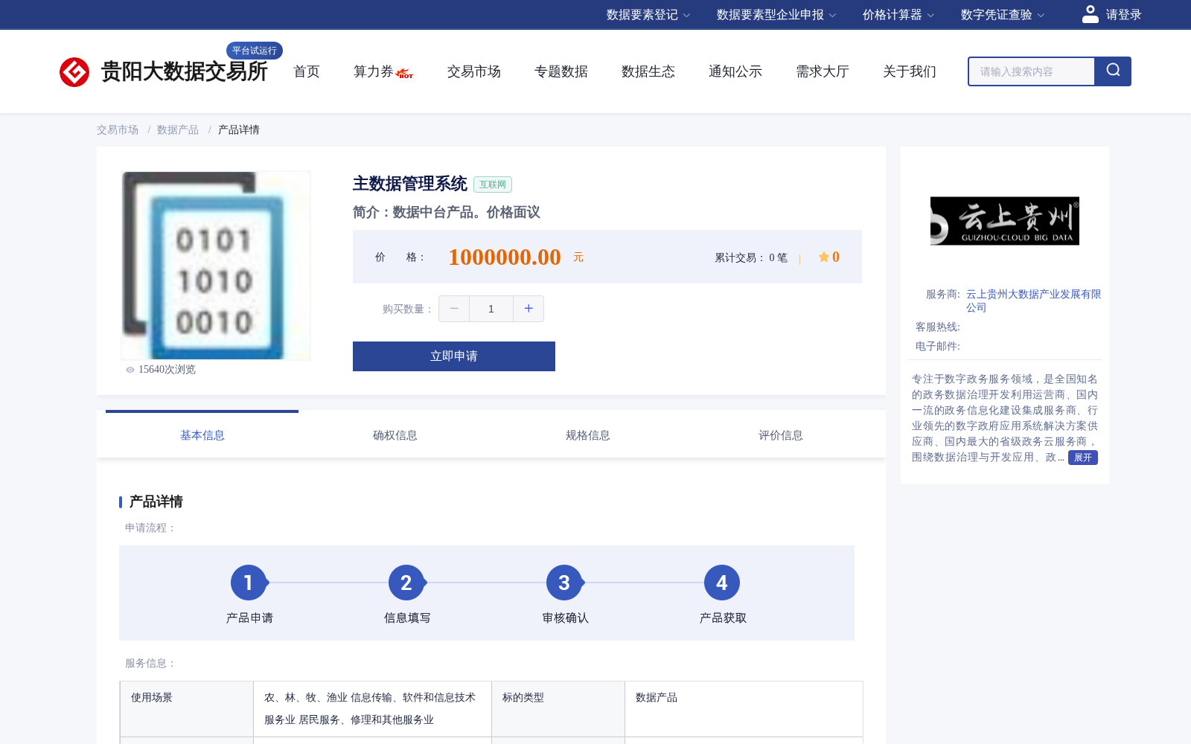Click the orange favorite star icon

point(823,257)
